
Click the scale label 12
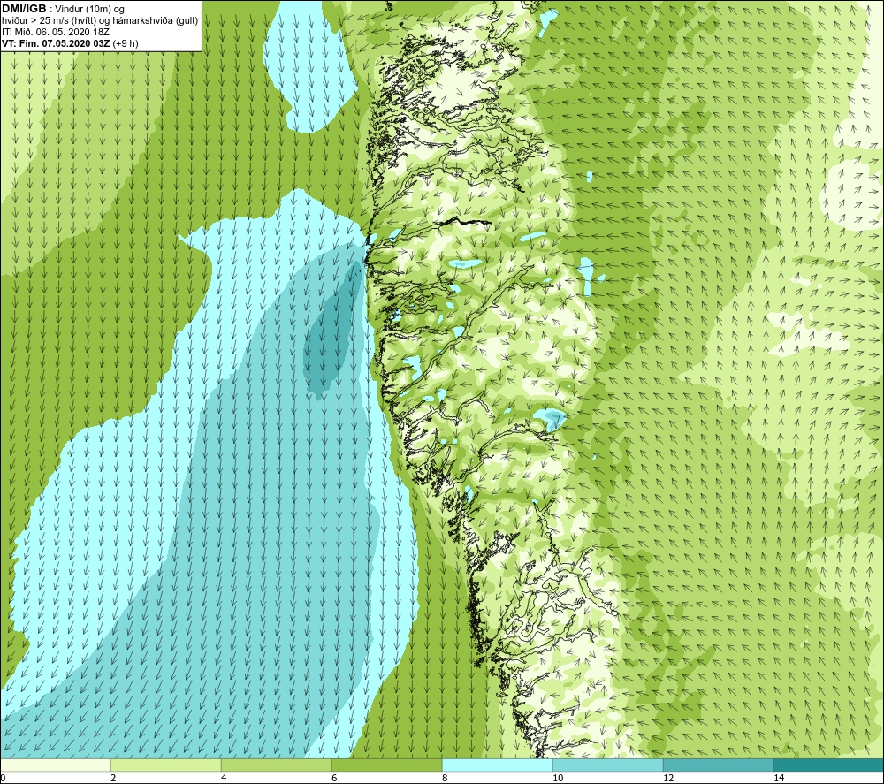668,778
